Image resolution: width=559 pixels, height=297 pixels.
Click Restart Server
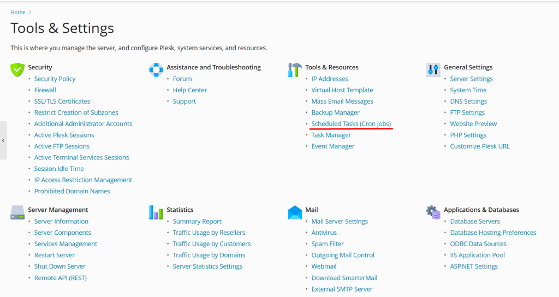coord(55,255)
